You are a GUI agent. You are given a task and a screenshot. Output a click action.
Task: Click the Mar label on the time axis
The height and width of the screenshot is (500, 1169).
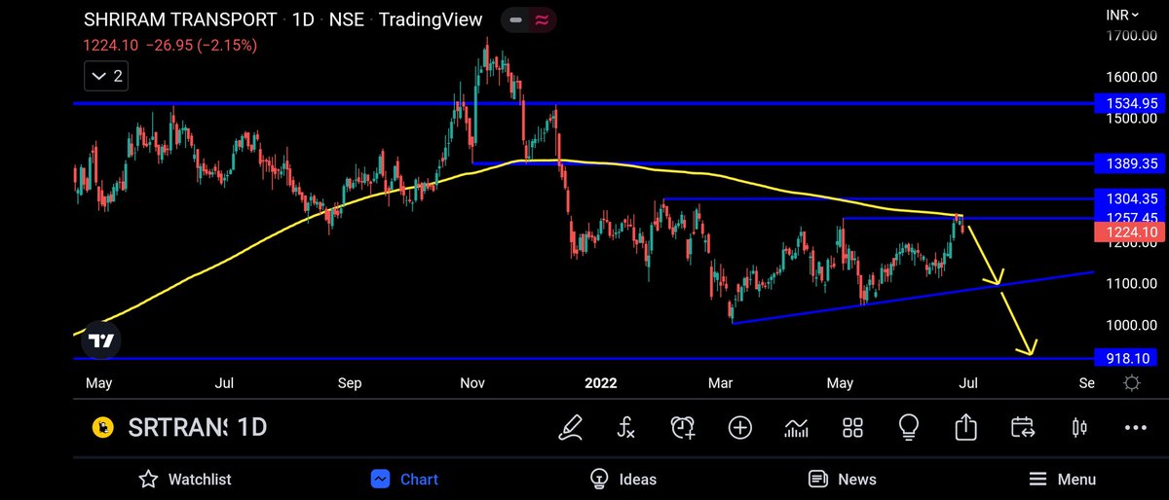click(x=720, y=382)
